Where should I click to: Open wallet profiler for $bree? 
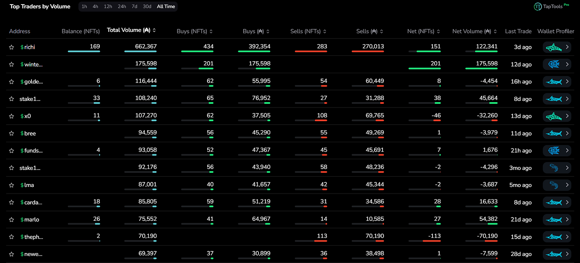pos(557,134)
